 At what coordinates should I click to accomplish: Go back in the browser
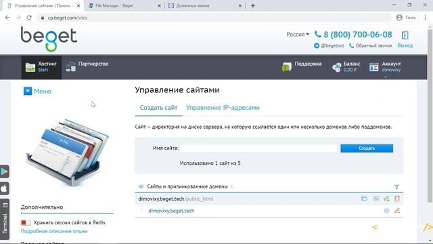pyautogui.click(x=7, y=18)
